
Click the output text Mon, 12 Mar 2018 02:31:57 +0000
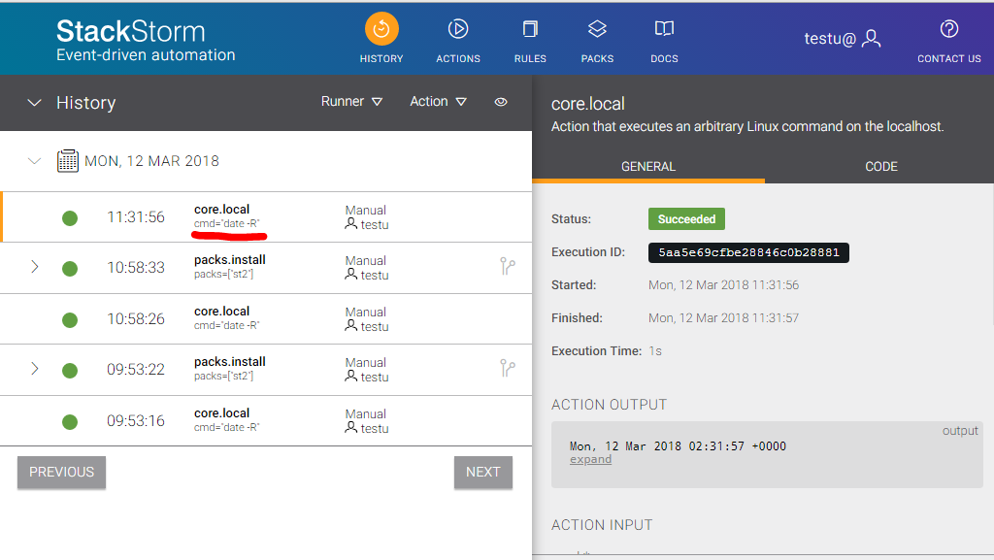[678, 446]
